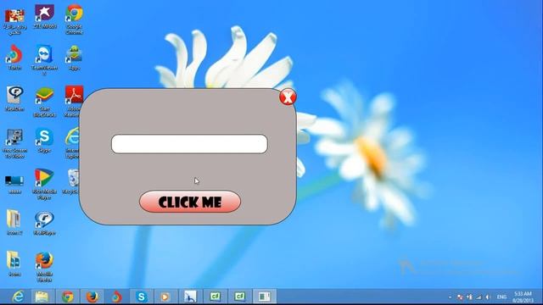Open the Mozilla Firefox desktop shortcut

(44, 267)
